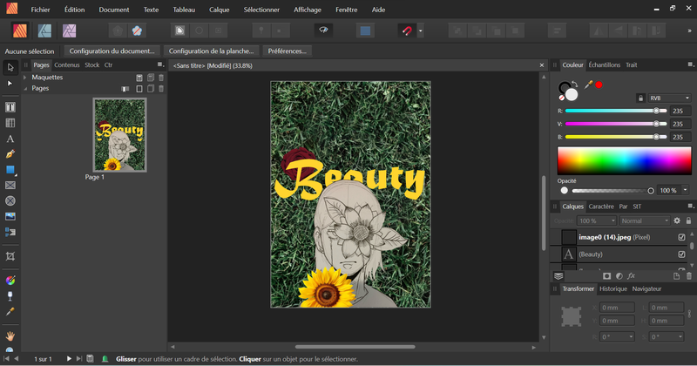Toggle visibility of image0 (14).jpeg layer
The height and width of the screenshot is (366, 697).
tap(681, 237)
